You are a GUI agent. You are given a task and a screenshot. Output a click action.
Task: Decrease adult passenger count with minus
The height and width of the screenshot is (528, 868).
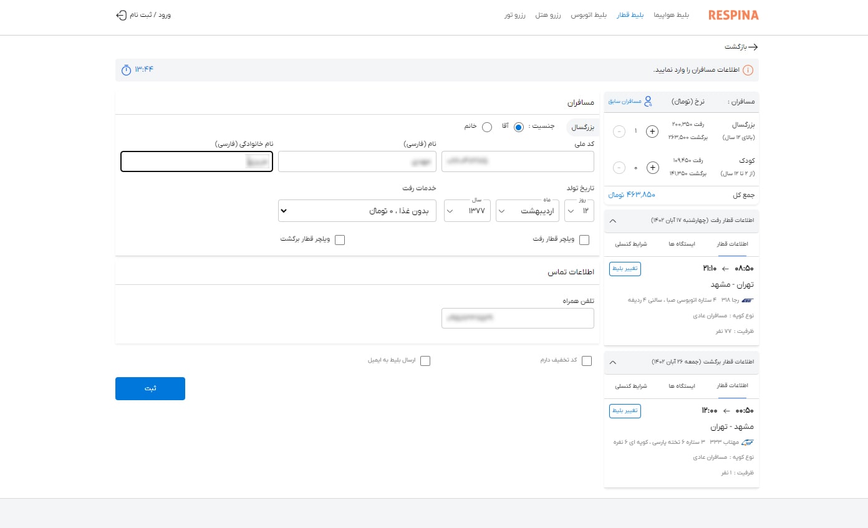[619, 132]
